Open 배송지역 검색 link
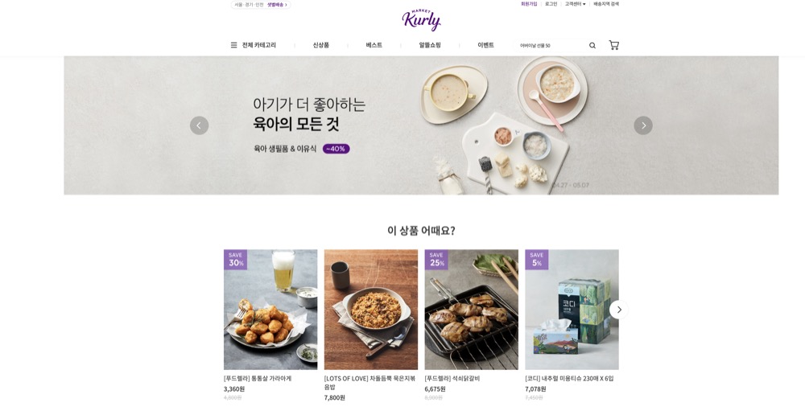805x419 pixels. pyautogui.click(x=606, y=4)
